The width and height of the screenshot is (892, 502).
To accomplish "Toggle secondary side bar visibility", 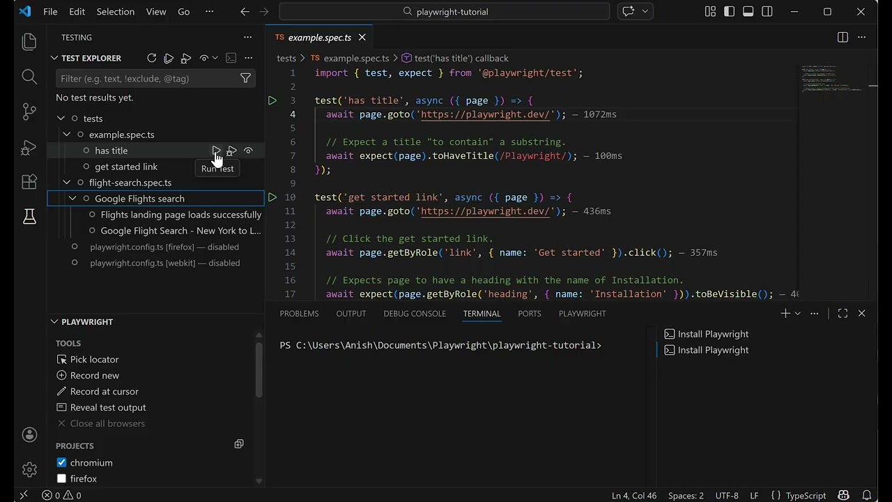I will click(x=767, y=12).
